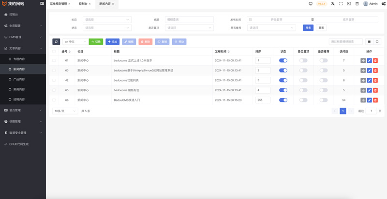Image resolution: width=387 pixels, height=199 pixels.
Task: Click the green 切换 button
Action: coord(96,42)
